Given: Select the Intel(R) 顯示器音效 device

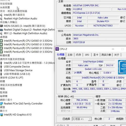Looking at the screenshot, I should pos(14,15).
